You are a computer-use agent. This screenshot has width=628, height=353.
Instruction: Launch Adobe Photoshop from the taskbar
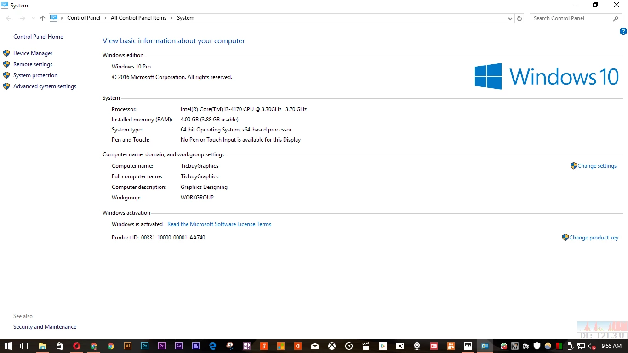click(145, 346)
